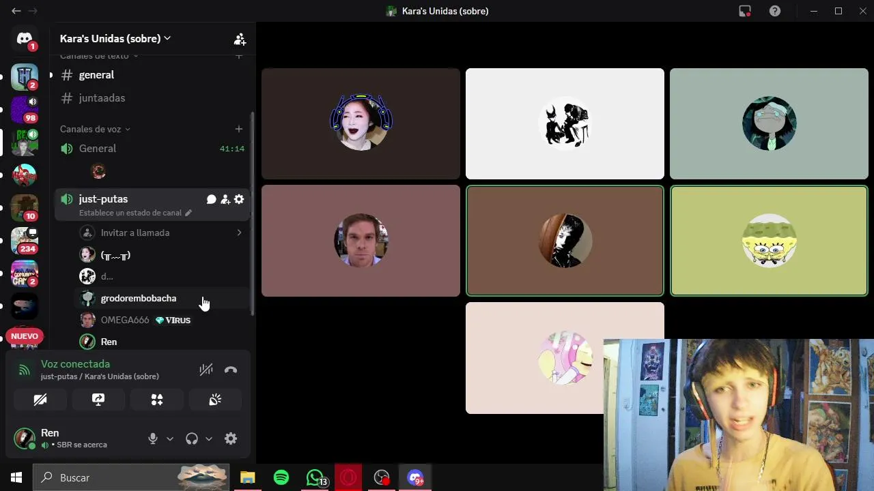The height and width of the screenshot is (491, 874).
Task: Open Discord direct messages home icon
Action: tap(25, 38)
